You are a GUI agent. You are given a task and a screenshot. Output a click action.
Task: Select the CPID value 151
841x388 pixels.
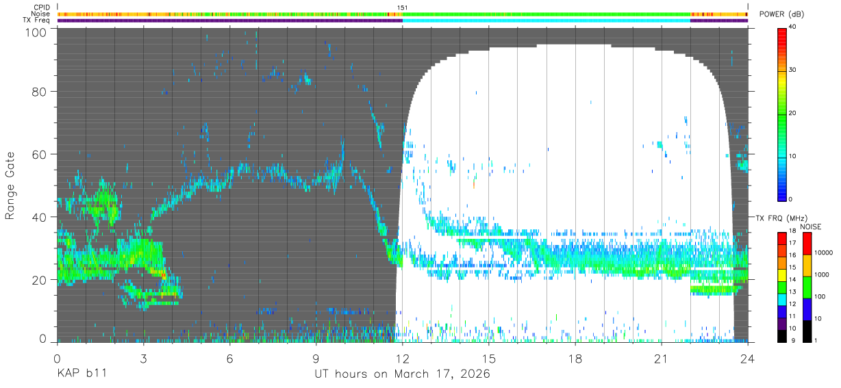[402, 8]
